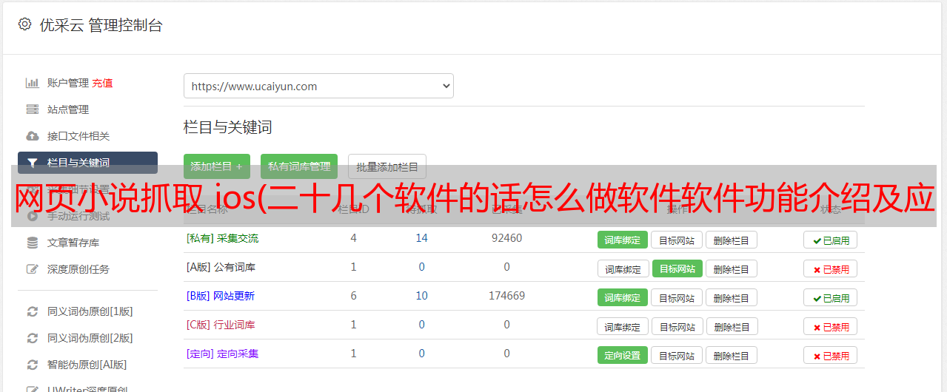Open 同义词伪原创[2版] menu item

pos(90,338)
